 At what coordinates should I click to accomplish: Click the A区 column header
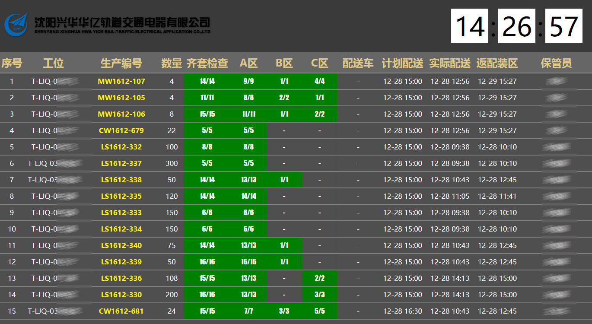click(248, 64)
